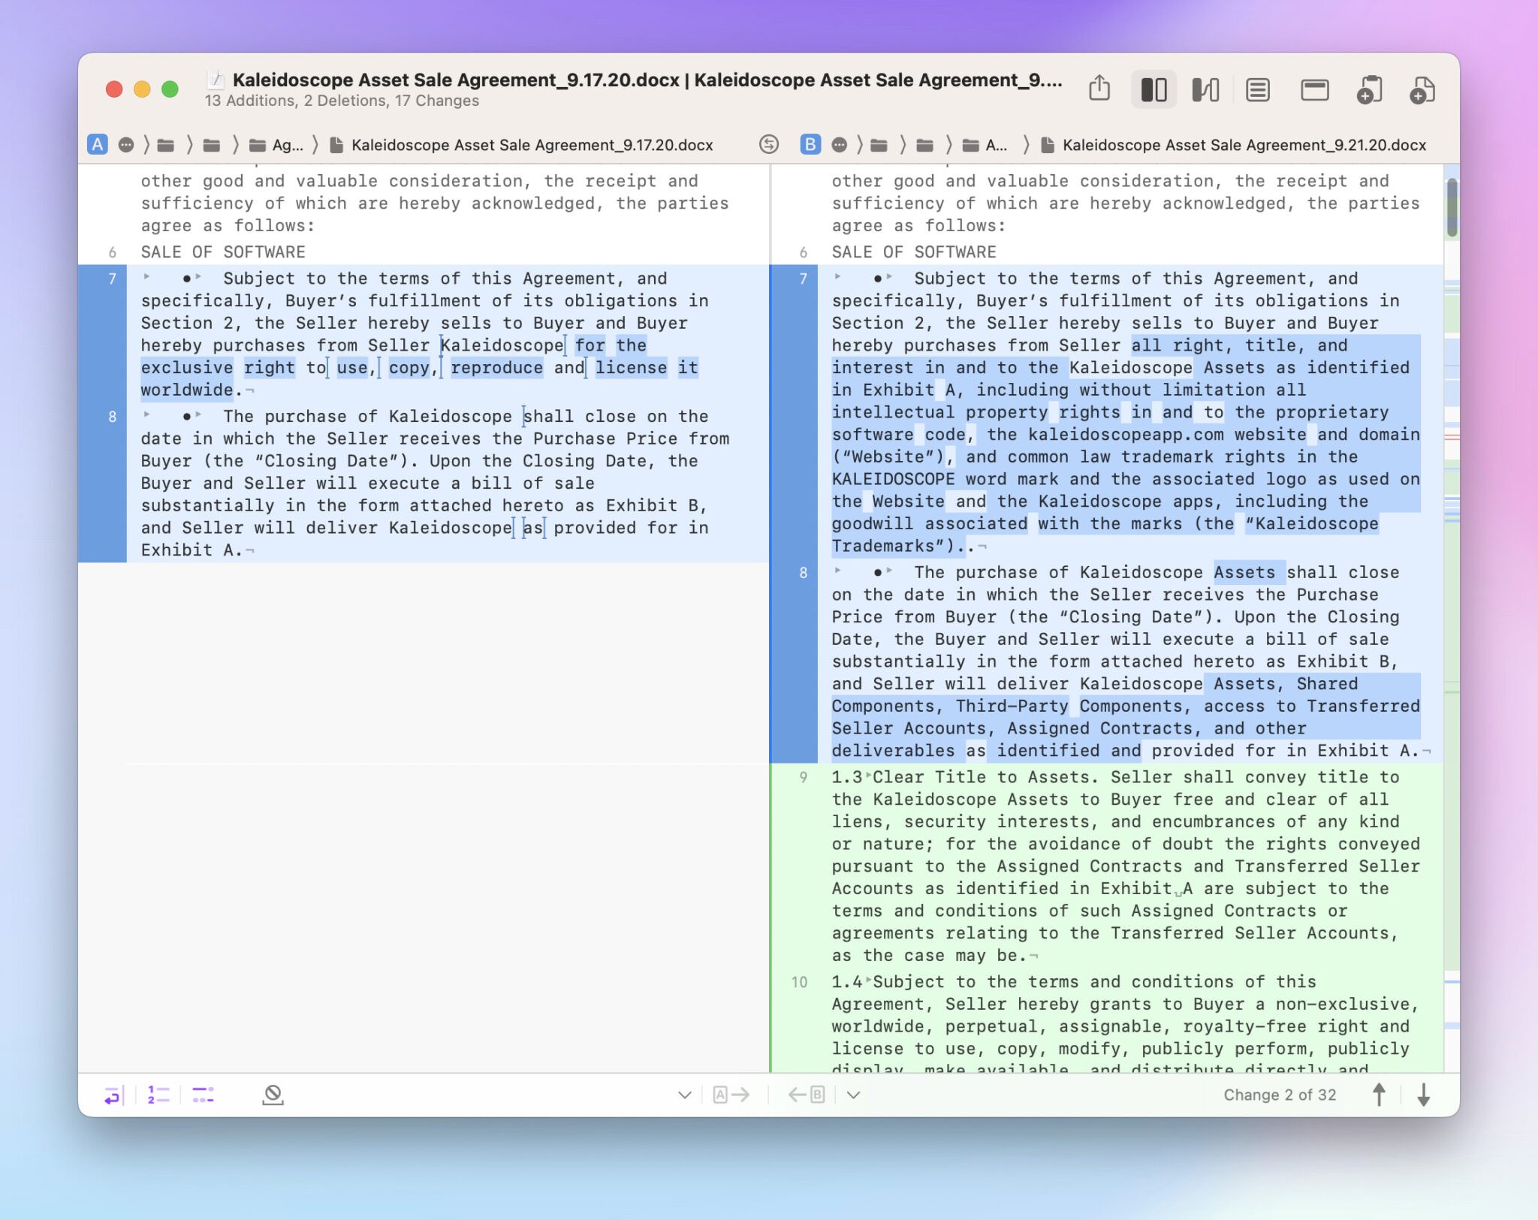Switch to Unified comparison layout

[x=1257, y=89]
